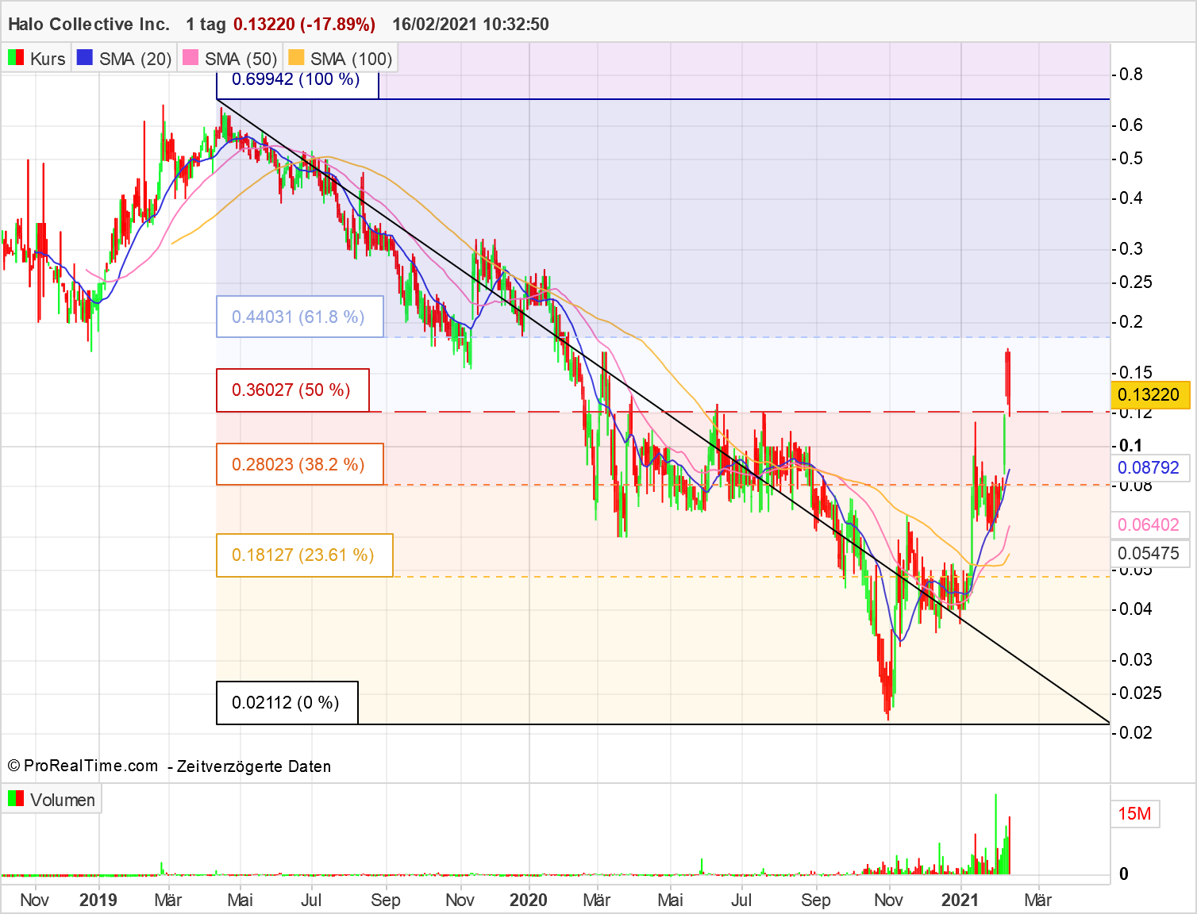Click the 0.6 price axis label
Viewport: 1197px width, 914px height.
click(x=1131, y=125)
